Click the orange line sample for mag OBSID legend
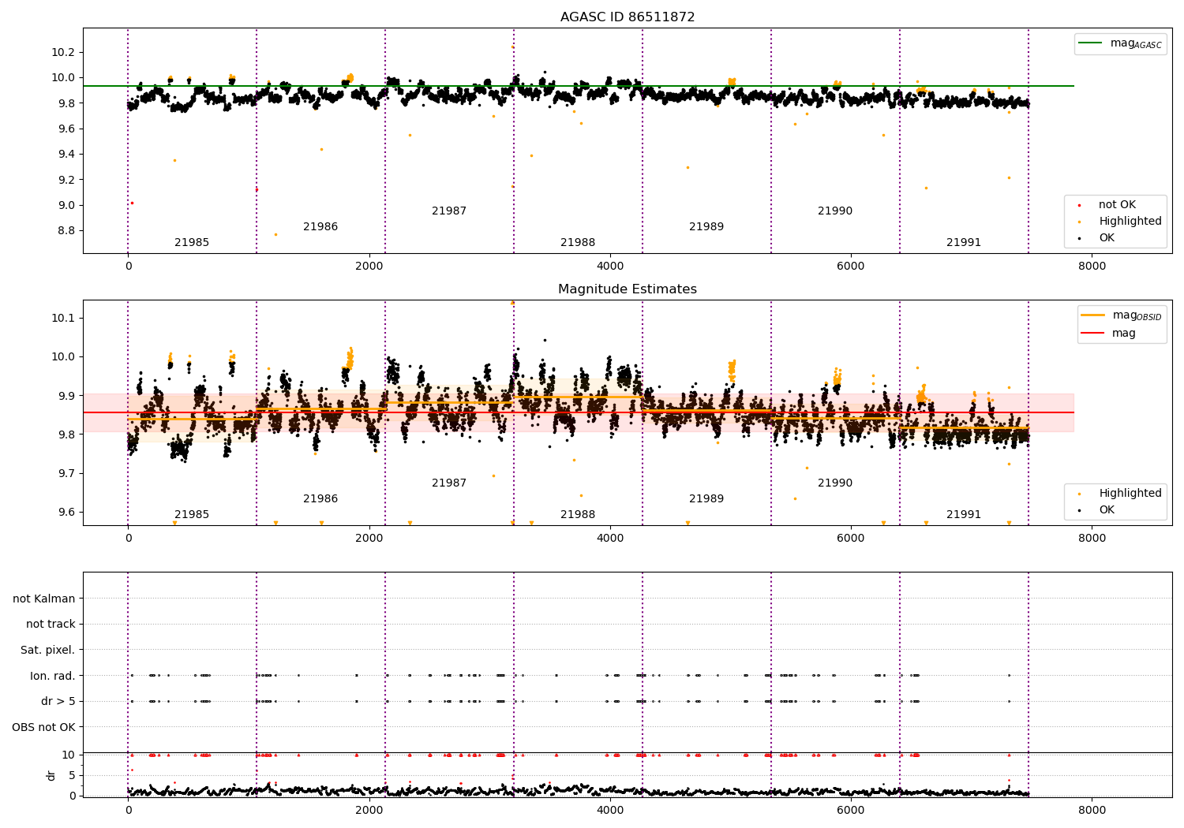The image size is (1184, 828). [x=1093, y=315]
